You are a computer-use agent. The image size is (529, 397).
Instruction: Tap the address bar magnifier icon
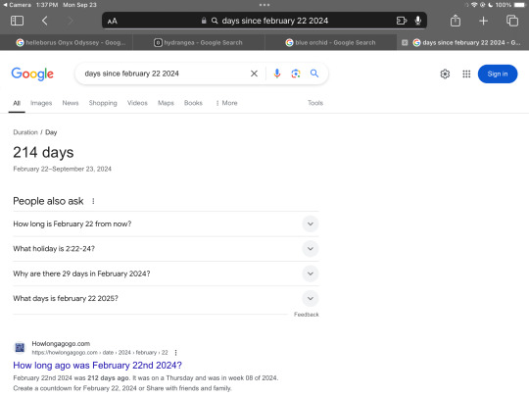pyautogui.click(x=215, y=21)
